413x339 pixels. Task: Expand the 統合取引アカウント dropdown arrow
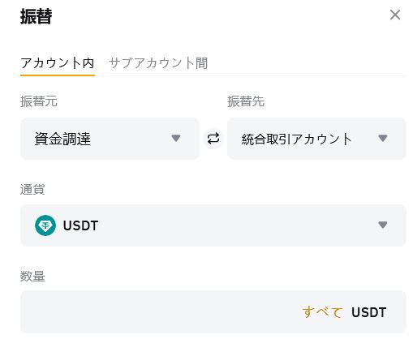pos(383,138)
